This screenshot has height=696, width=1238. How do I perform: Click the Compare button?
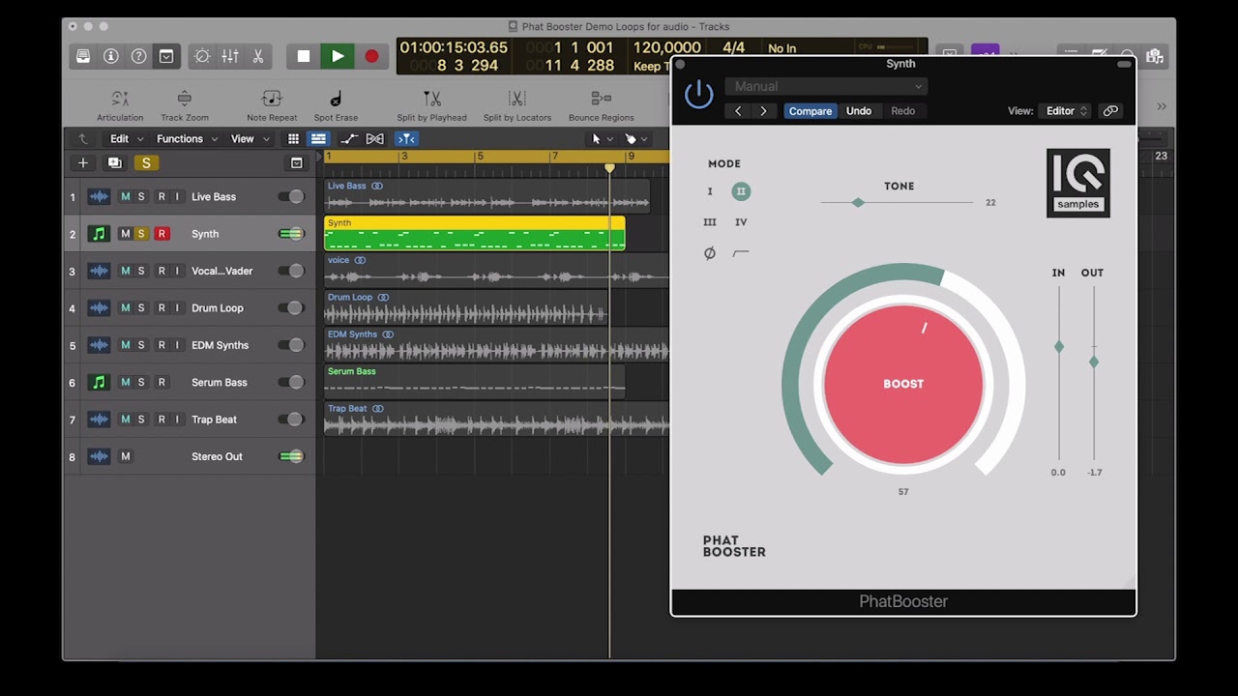coord(811,111)
